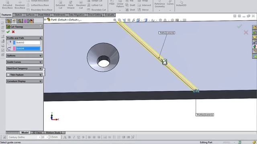Click Zoom to Area magnifier icon

(x=120, y=20)
